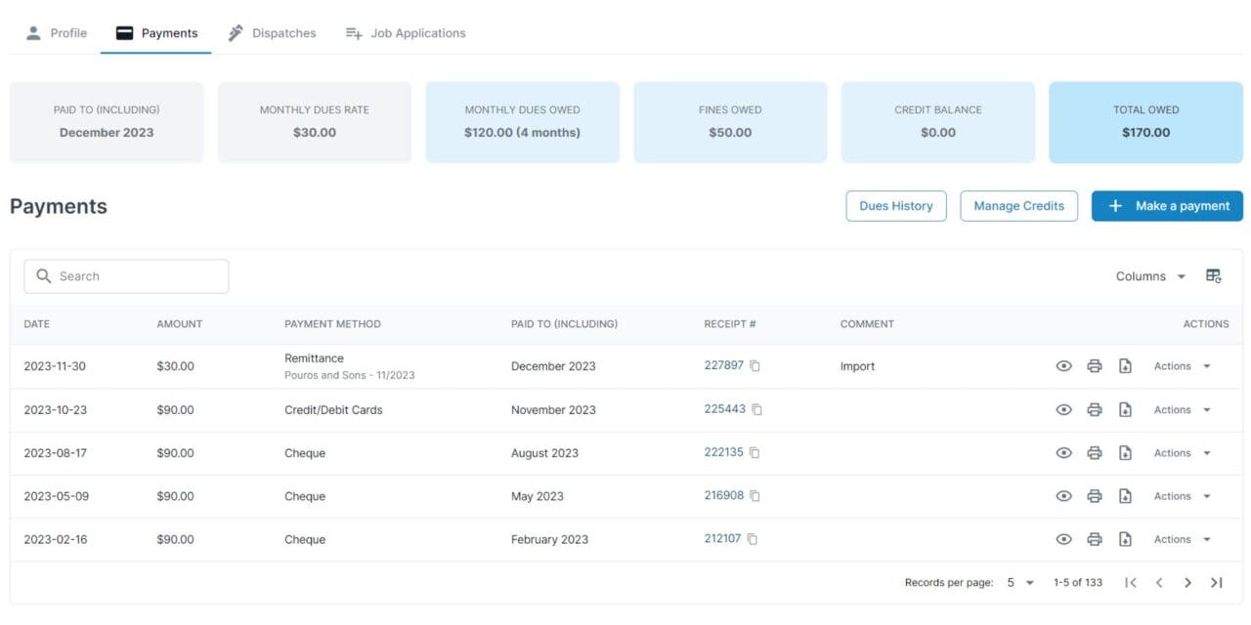
Task: Open the document export icon on the 2023-08-17 row
Action: tap(1124, 452)
